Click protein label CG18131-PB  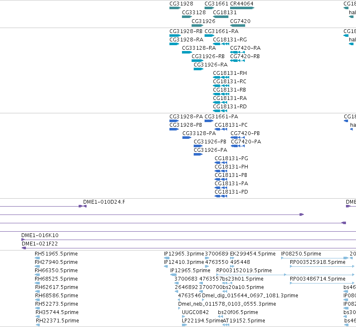(231, 175)
